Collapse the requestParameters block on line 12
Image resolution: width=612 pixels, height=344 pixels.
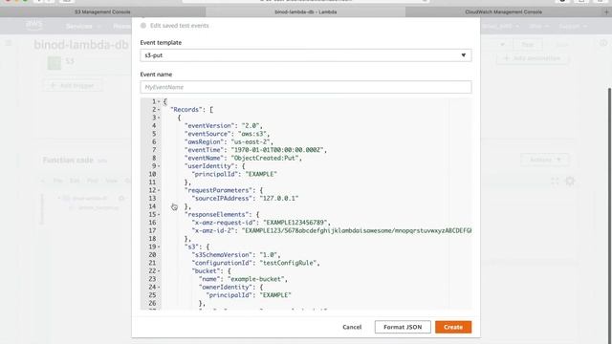click(x=159, y=190)
